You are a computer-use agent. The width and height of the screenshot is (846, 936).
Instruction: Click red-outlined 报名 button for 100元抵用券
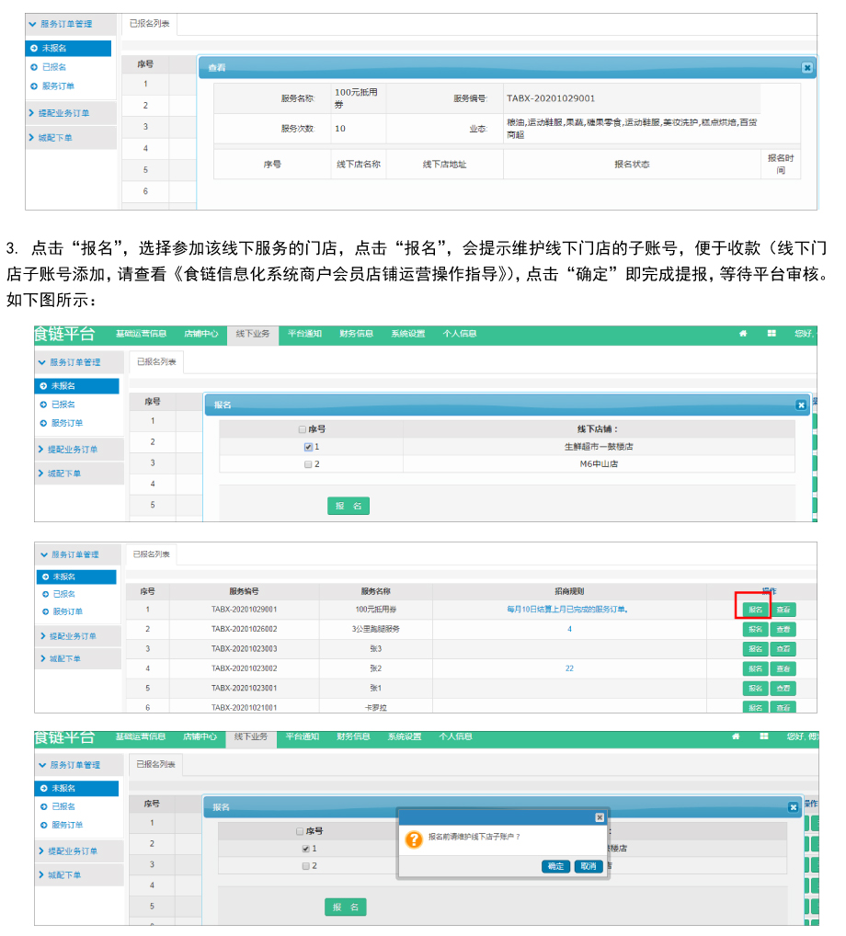click(753, 609)
